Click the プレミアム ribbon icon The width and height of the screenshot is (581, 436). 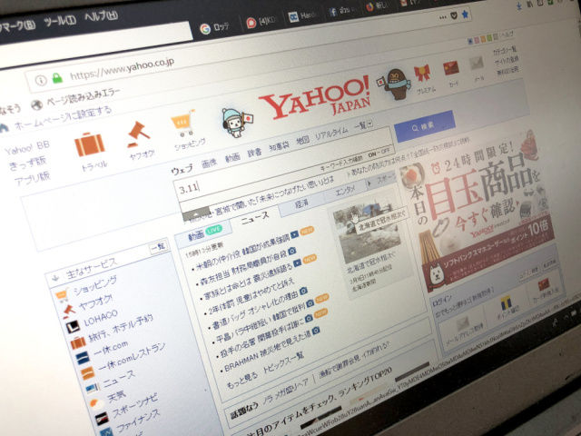pyautogui.click(x=422, y=73)
